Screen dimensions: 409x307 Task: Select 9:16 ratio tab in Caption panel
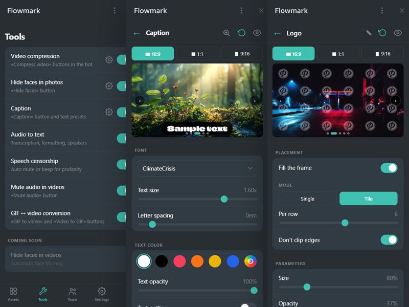(242, 54)
